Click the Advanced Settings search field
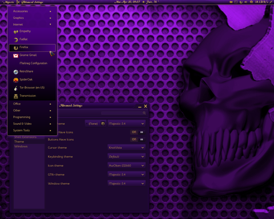274x219 pixels. [x=124, y=113]
